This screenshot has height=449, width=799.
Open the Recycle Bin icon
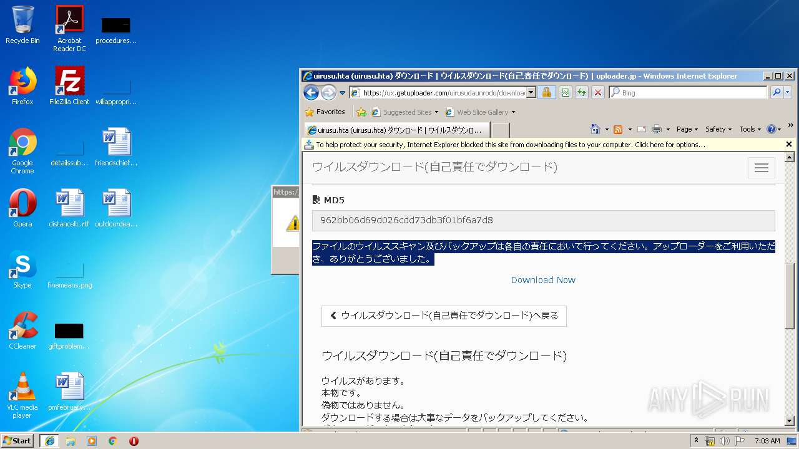click(22, 25)
